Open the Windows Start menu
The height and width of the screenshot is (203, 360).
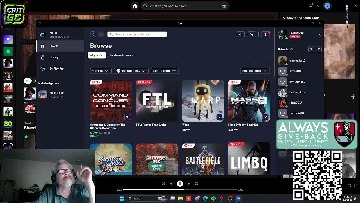(x=122, y=198)
